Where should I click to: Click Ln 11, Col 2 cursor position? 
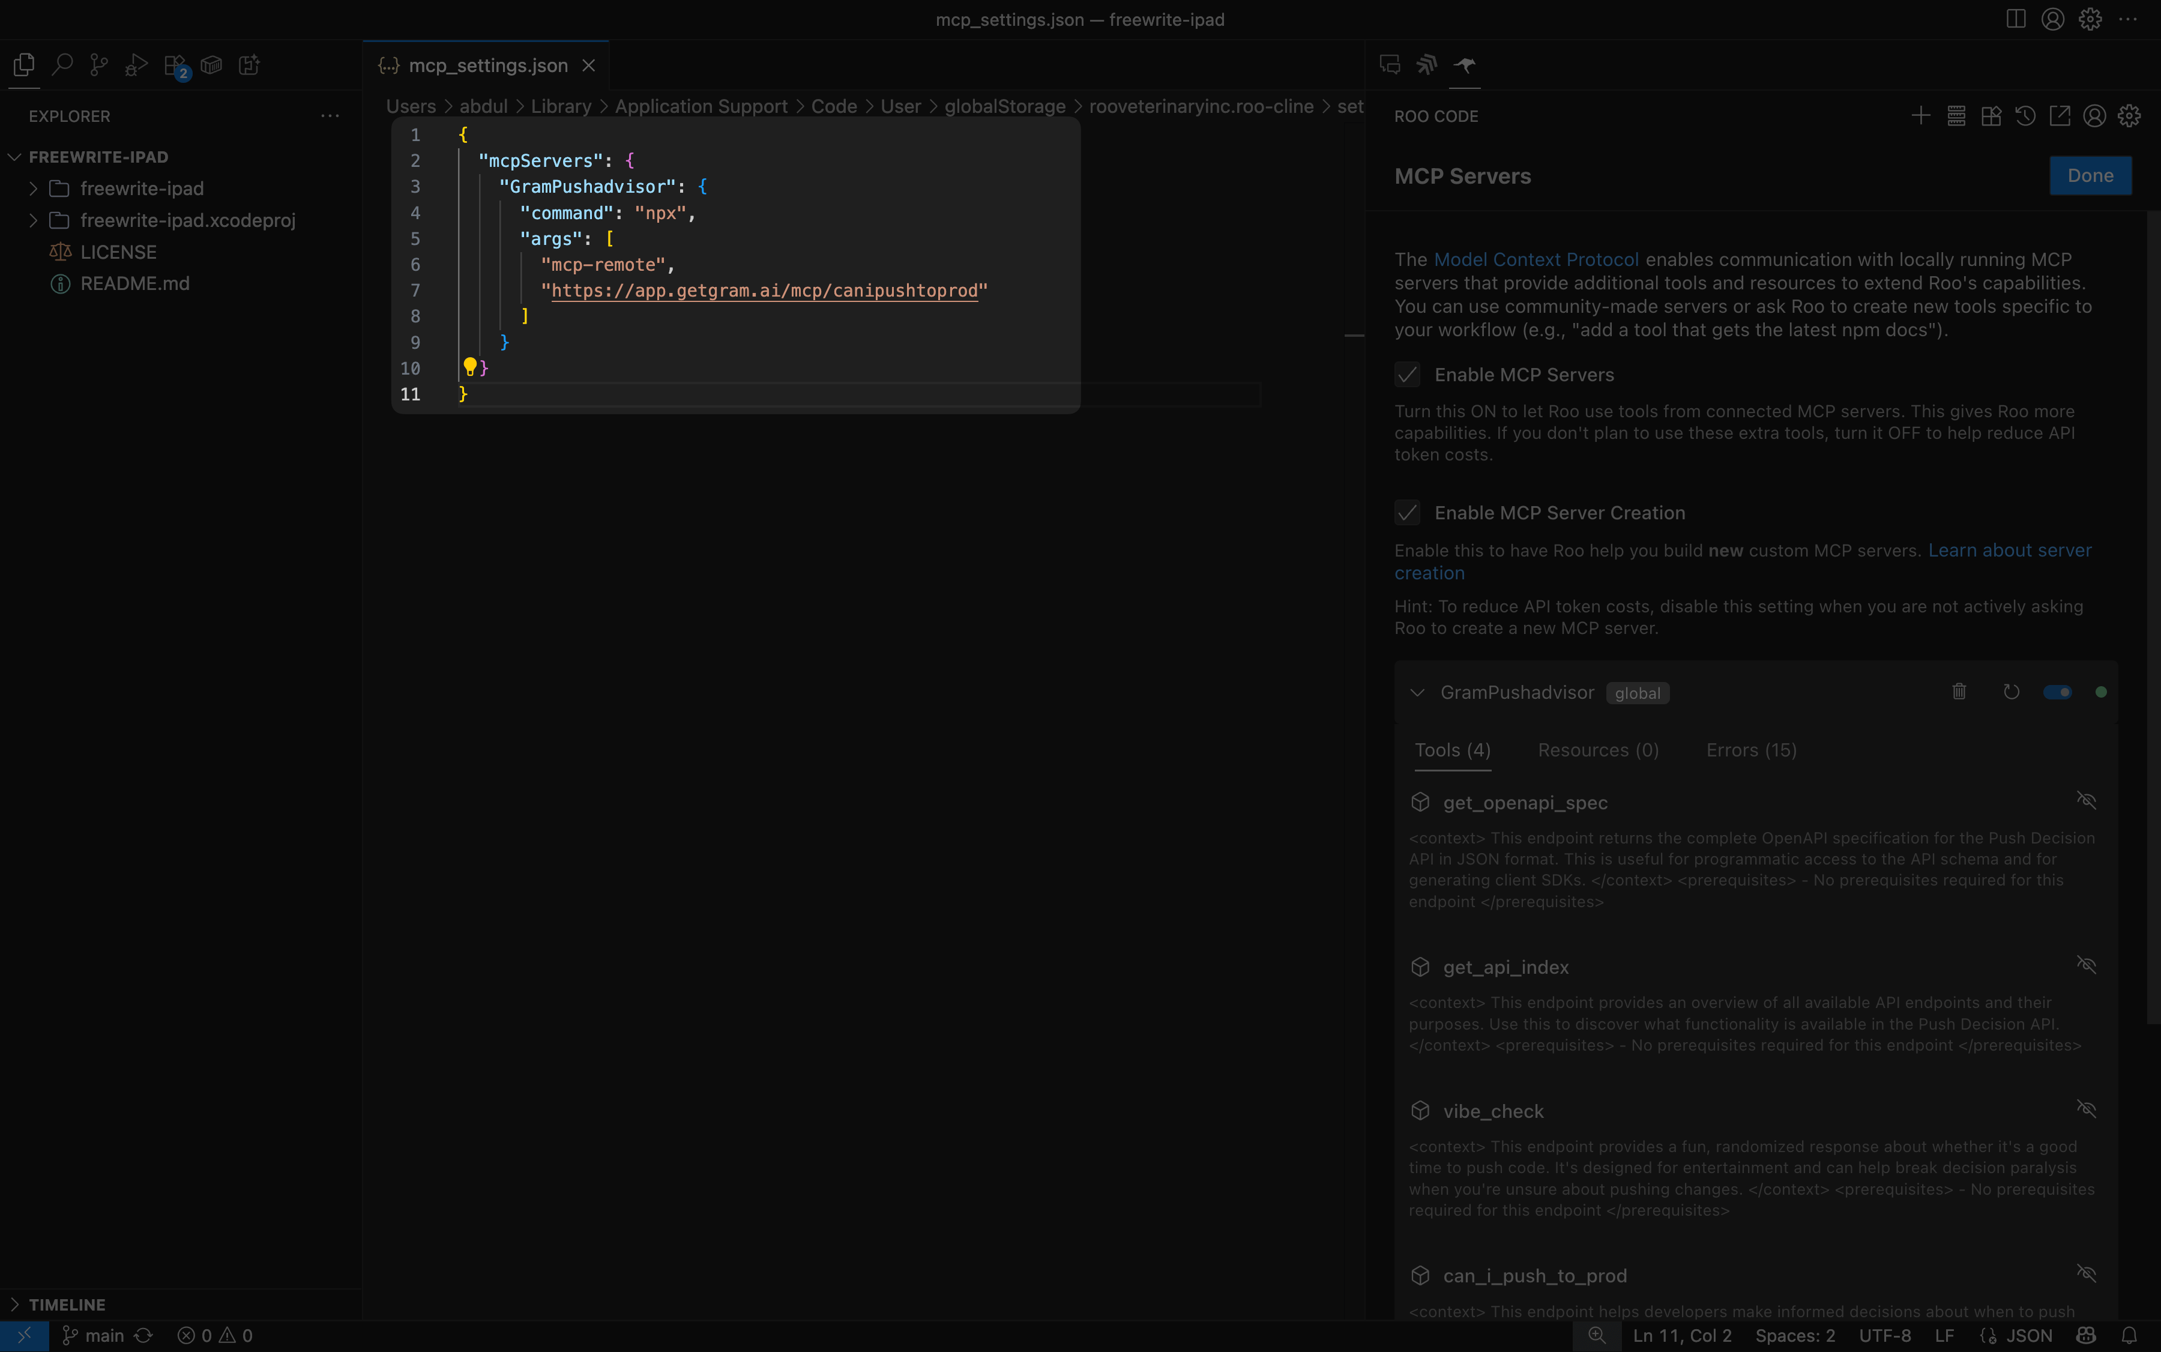1682,1335
